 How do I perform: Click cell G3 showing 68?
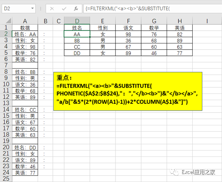tap(154, 40)
